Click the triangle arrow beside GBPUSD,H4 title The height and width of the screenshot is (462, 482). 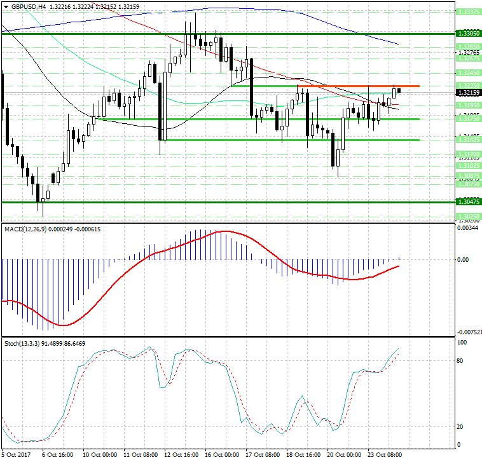6,6
